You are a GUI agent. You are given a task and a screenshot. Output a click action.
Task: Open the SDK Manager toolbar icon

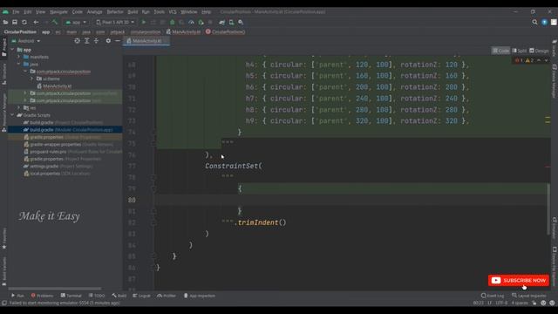pyautogui.click(x=241, y=22)
